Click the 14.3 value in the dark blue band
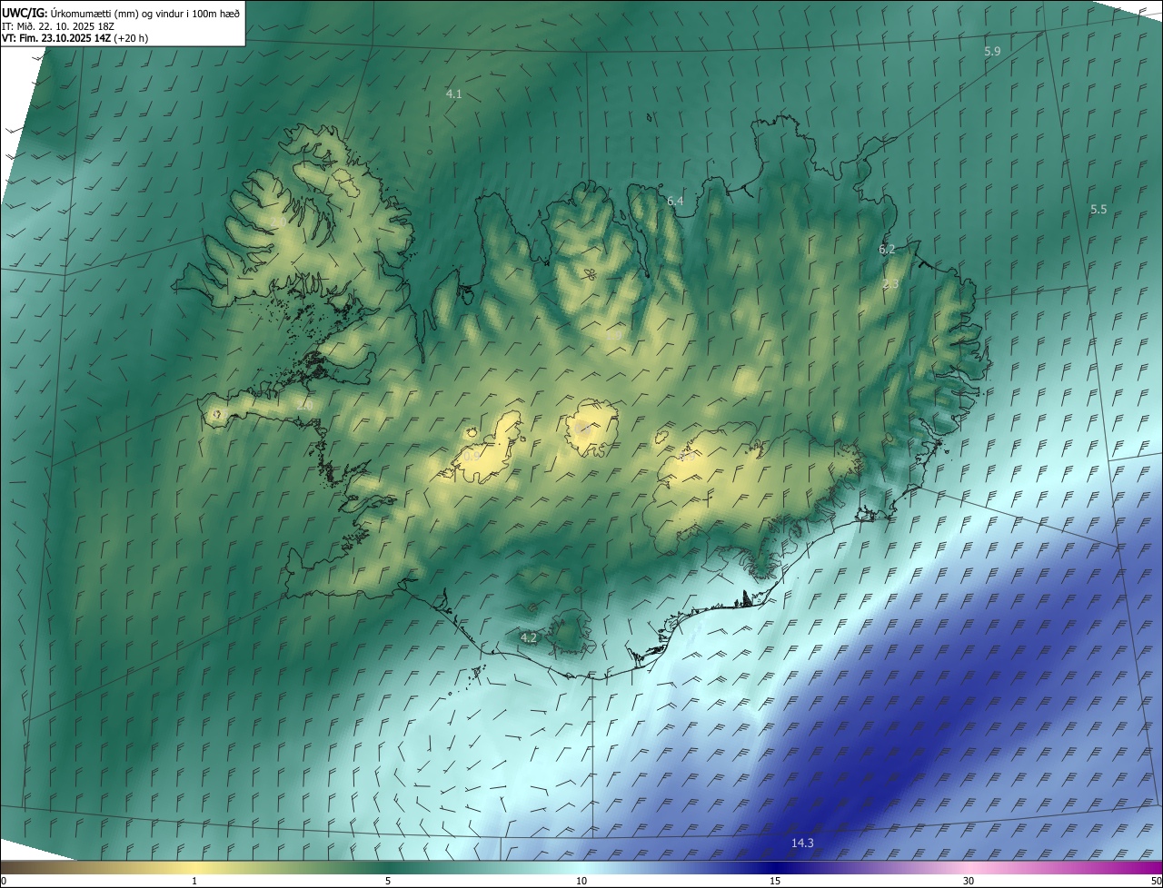1163x888 pixels. click(x=802, y=844)
